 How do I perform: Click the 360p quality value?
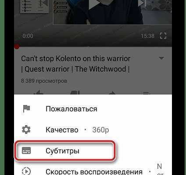pyautogui.click(x=100, y=130)
